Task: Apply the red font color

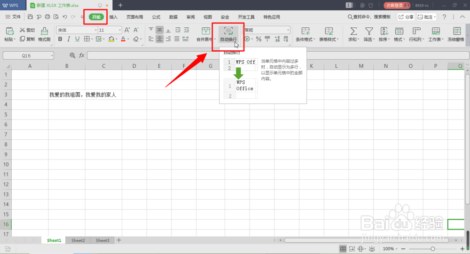Action: coord(123,39)
